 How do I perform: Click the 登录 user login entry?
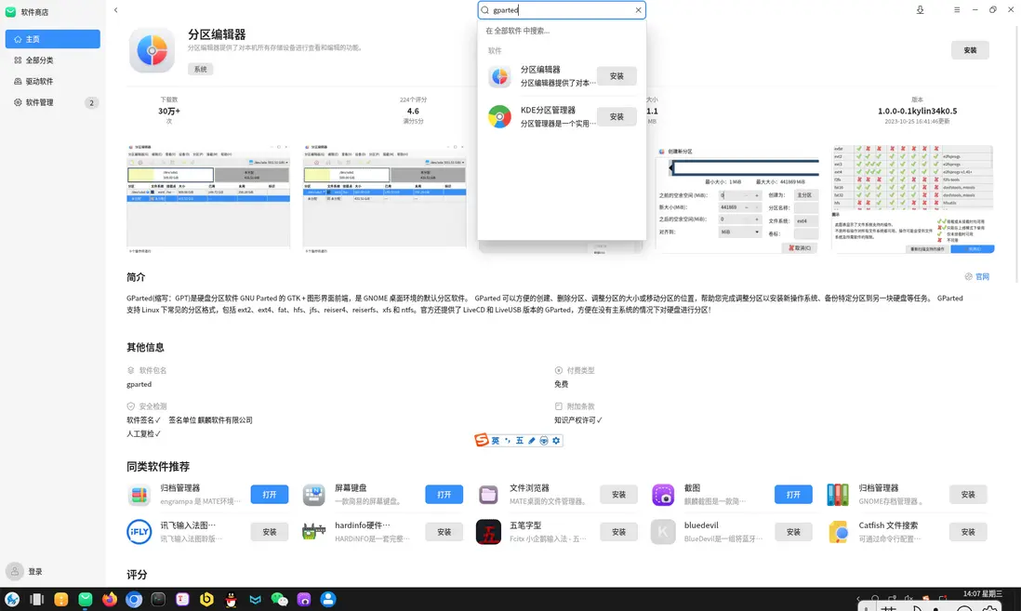pos(26,571)
